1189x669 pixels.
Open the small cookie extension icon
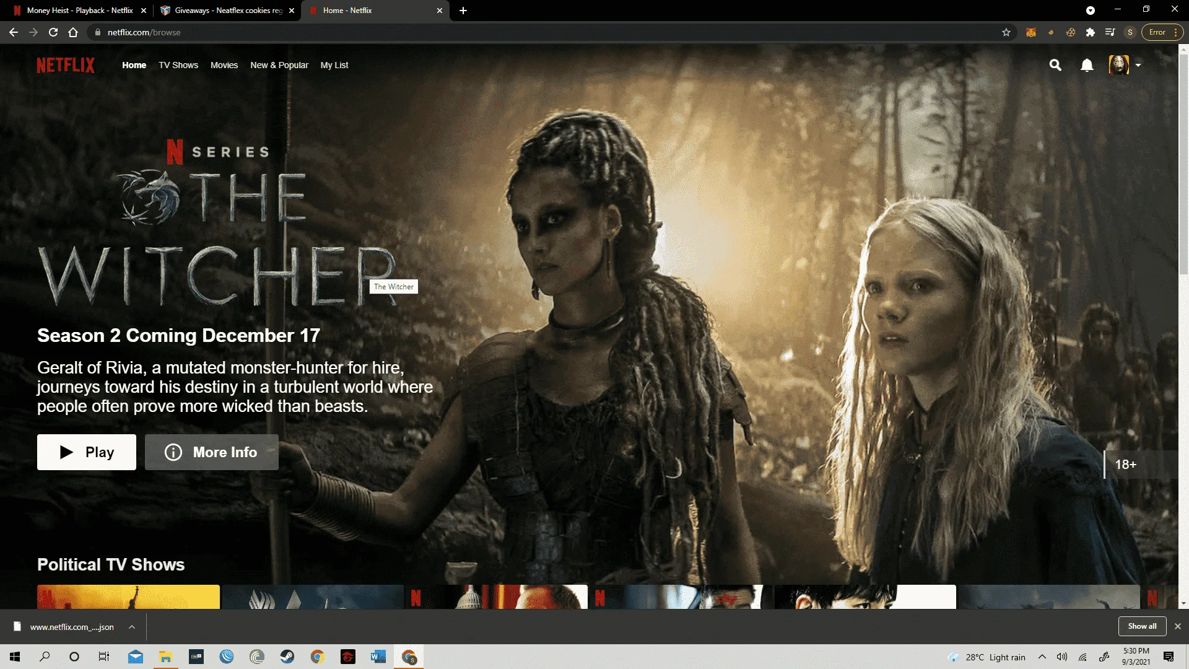click(x=1051, y=32)
